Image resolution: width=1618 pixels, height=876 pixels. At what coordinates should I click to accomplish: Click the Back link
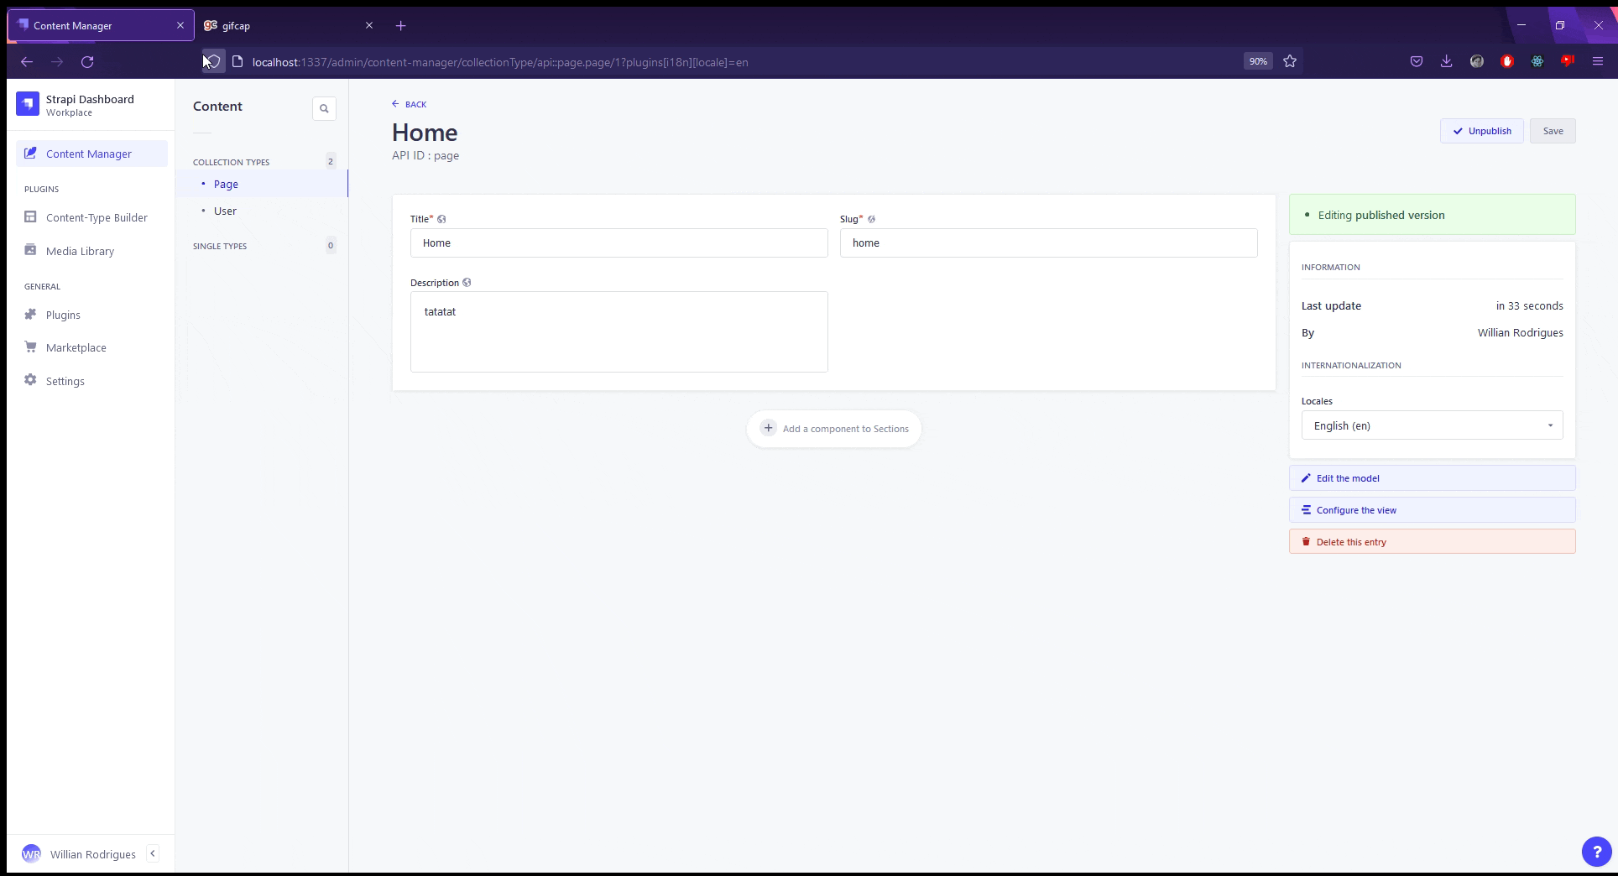point(409,104)
